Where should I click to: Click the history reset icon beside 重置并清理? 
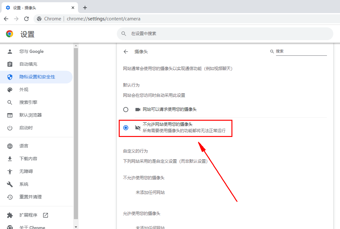10,197
